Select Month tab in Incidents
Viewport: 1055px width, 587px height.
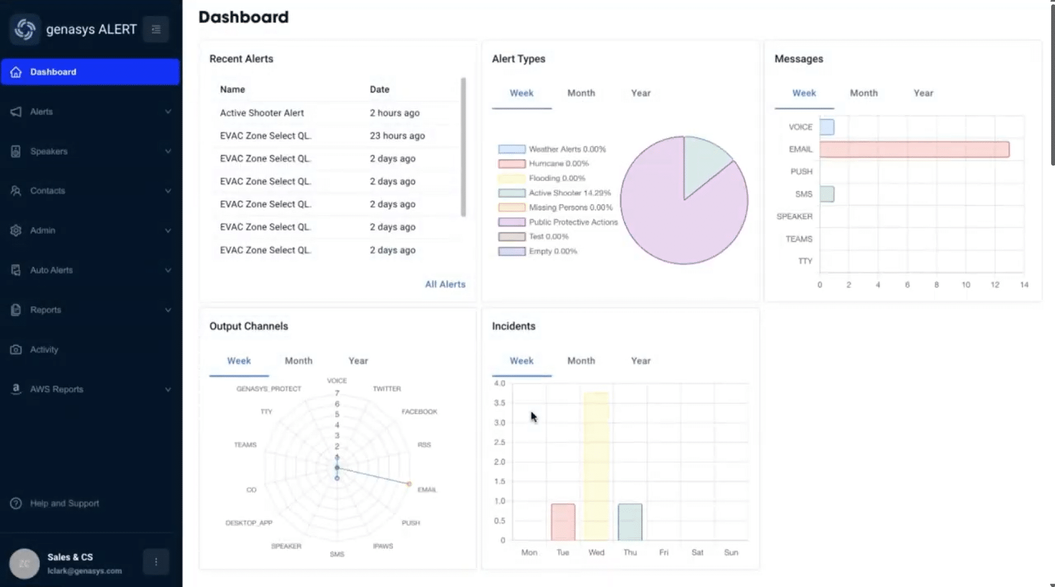tap(581, 361)
